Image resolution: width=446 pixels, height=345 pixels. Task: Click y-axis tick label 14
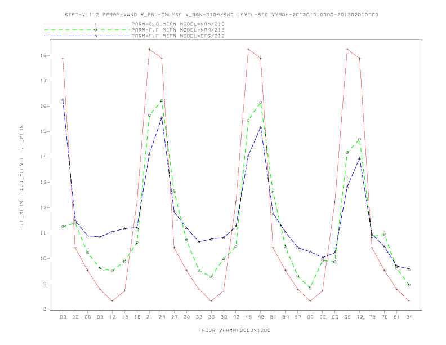coord(43,157)
